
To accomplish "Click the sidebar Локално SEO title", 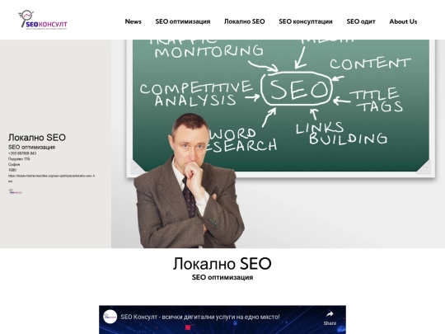I will [x=37, y=138].
